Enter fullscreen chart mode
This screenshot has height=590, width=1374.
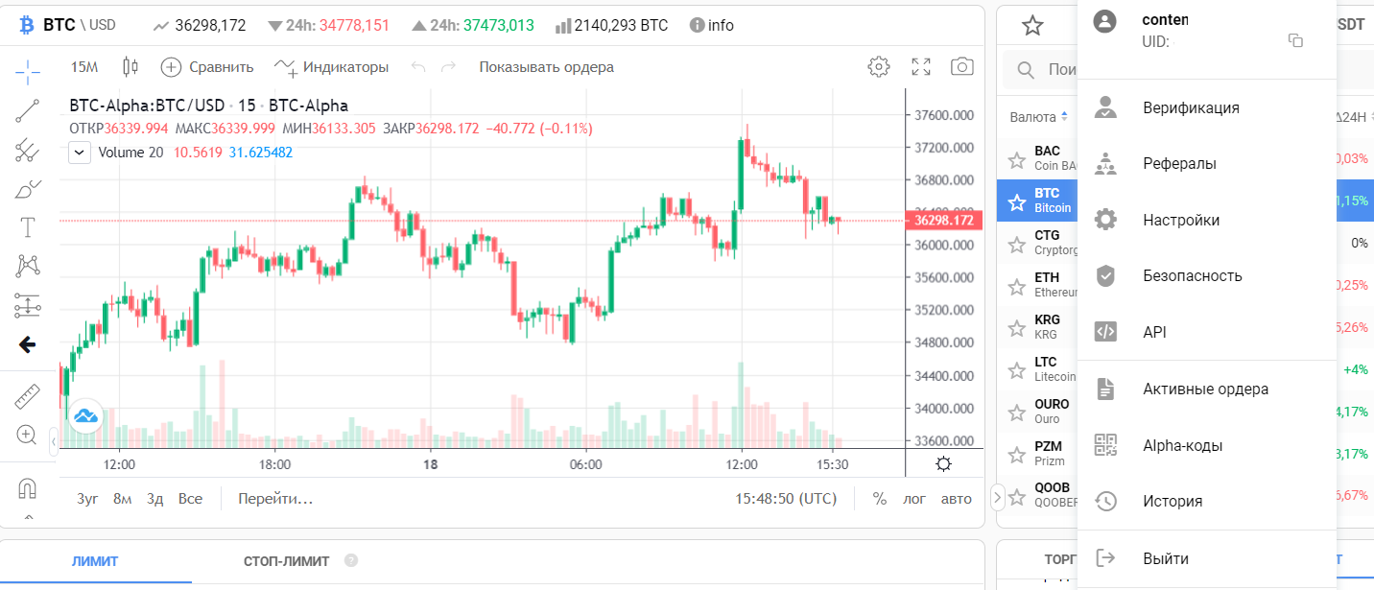pos(921,67)
